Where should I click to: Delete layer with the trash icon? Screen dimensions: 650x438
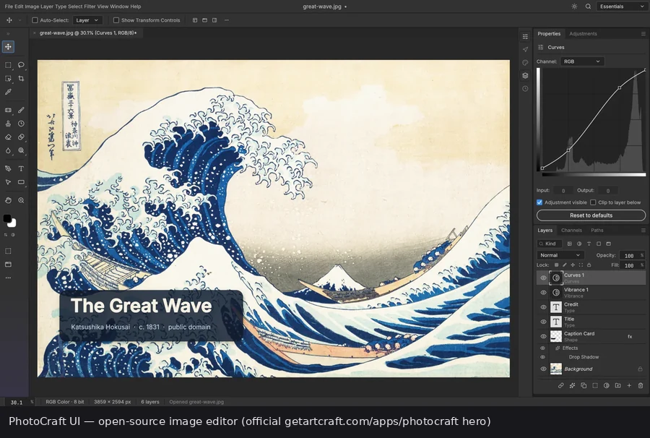[x=641, y=385]
